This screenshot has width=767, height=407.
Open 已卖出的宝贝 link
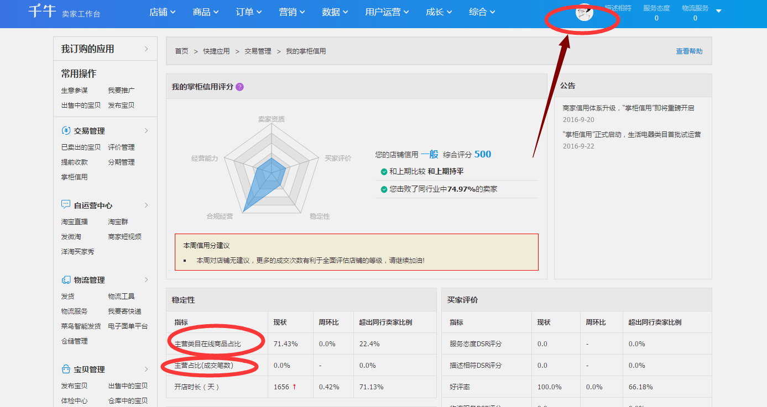click(81, 147)
